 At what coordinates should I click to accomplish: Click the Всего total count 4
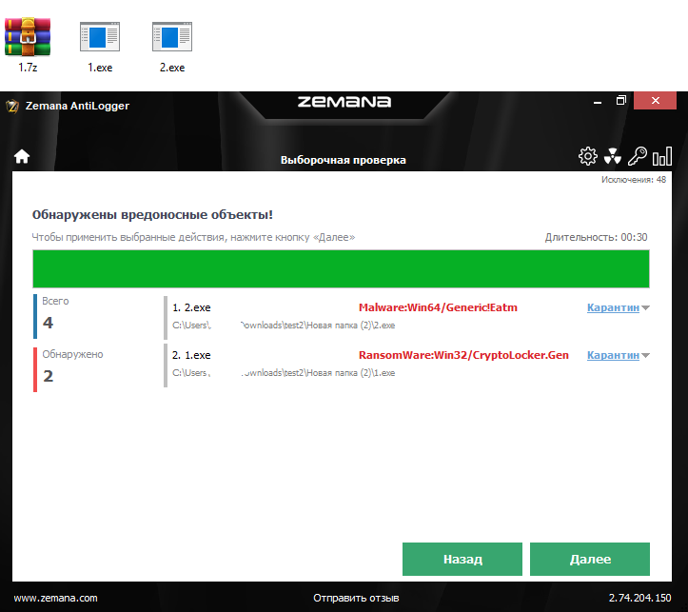(49, 323)
